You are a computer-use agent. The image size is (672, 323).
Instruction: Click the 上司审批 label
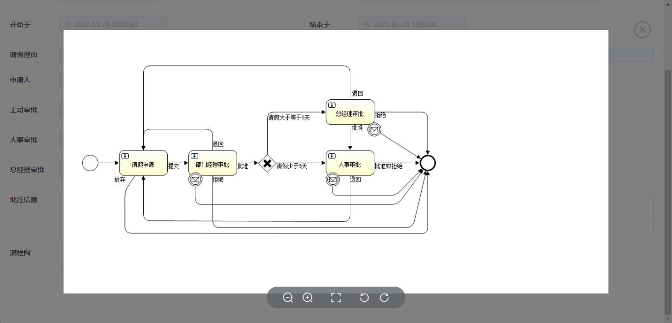(x=24, y=110)
